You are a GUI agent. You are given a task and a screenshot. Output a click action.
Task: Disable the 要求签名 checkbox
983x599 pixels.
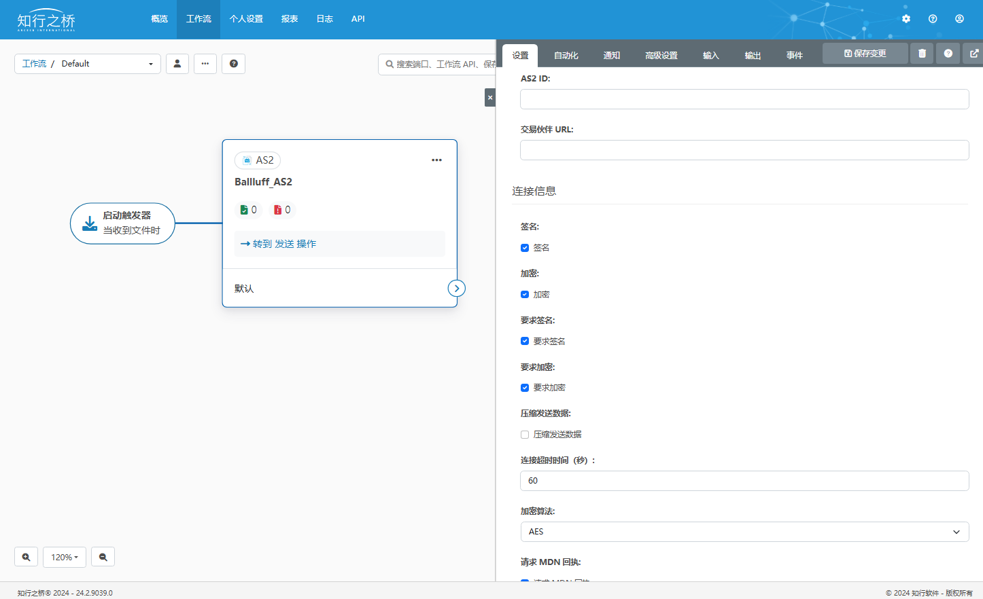[x=525, y=341]
